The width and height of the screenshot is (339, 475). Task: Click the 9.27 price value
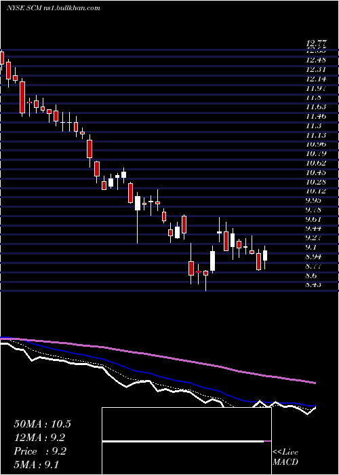pos(313,237)
